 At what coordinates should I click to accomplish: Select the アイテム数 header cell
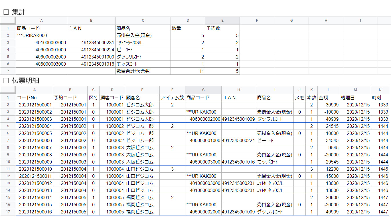point(172,98)
